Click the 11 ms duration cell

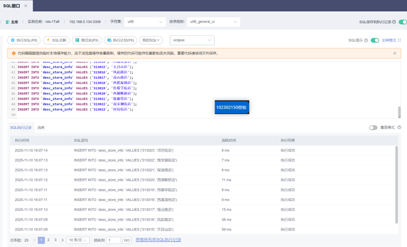coord(226,180)
